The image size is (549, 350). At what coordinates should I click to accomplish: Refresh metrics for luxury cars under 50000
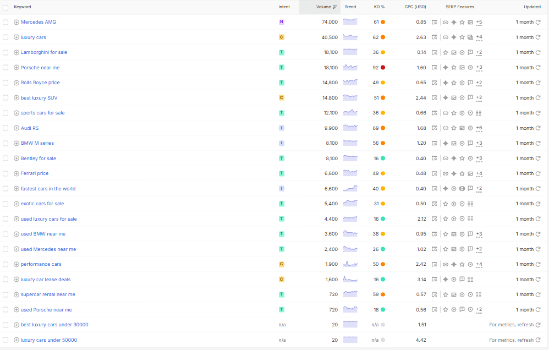tap(538, 340)
